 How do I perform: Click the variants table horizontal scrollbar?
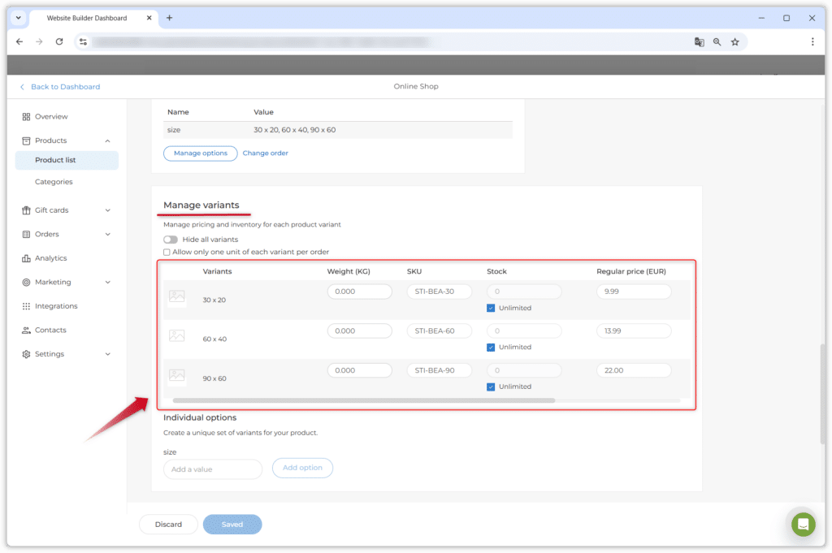(x=363, y=400)
